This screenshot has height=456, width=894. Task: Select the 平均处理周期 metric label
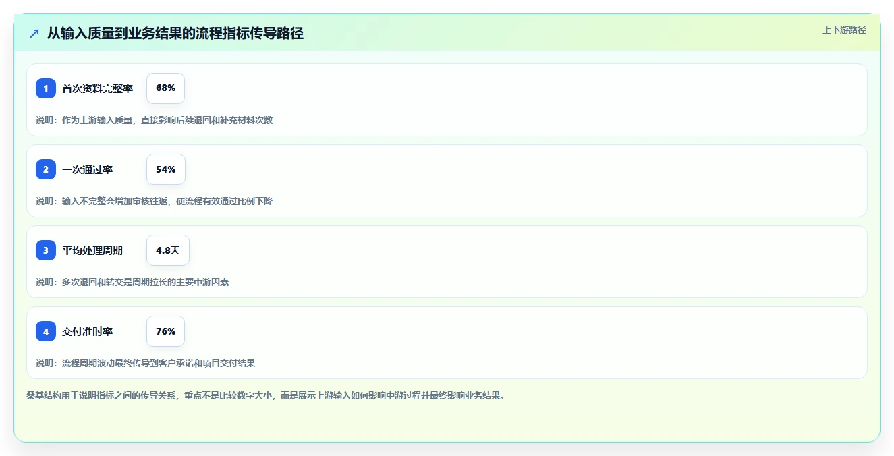pos(92,250)
